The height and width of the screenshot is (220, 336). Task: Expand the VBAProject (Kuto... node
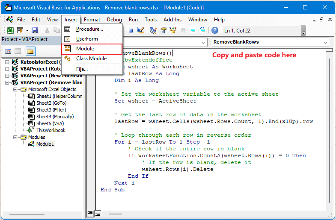(7, 69)
